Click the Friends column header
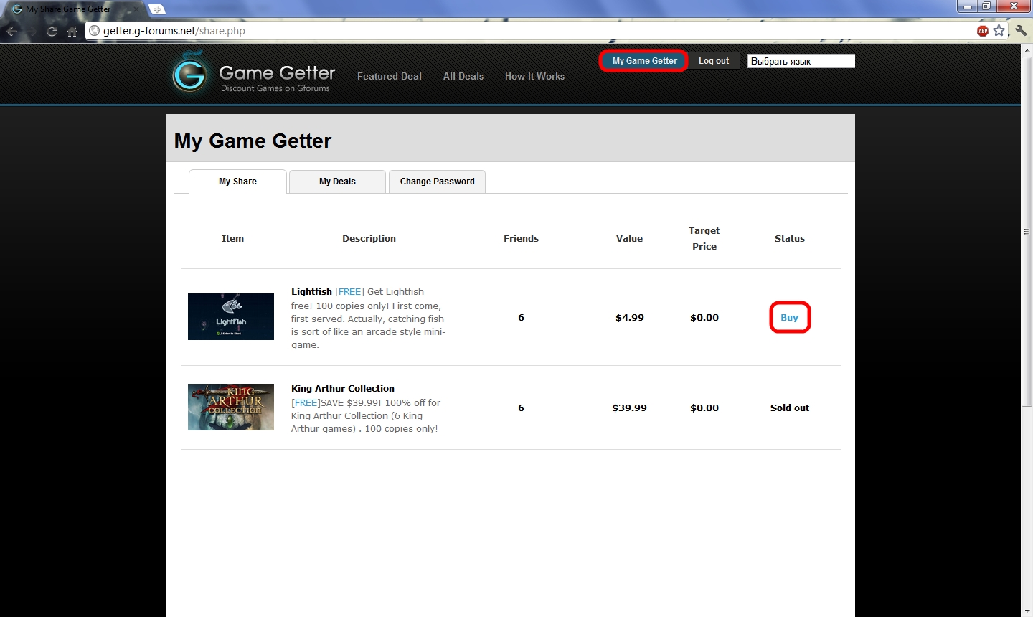The width and height of the screenshot is (1033, 617). click(x=521, y=238)
